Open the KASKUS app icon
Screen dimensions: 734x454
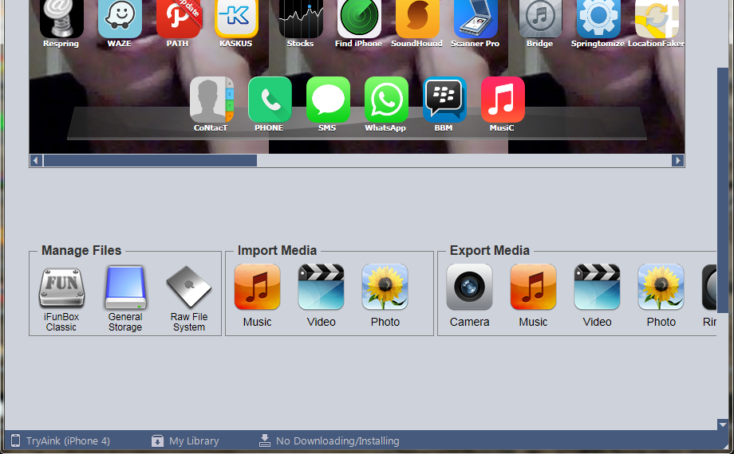point(236,18)
